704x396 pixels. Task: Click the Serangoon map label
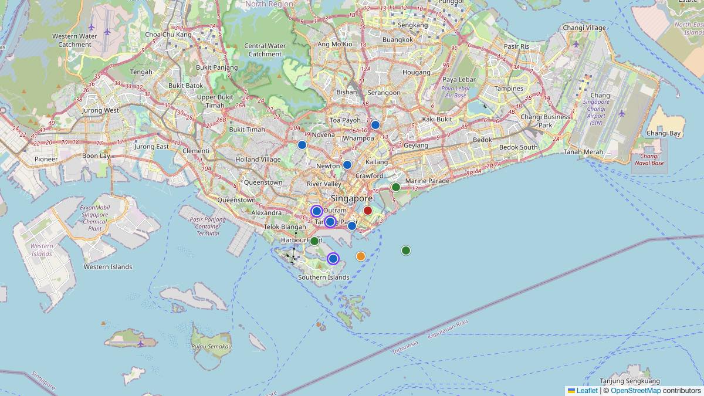click(x=384, y=93)
